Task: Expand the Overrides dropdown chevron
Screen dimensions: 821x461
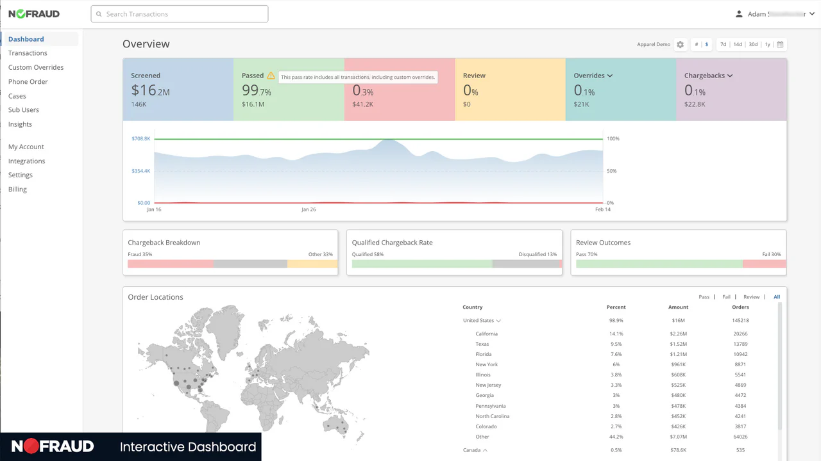Action: click(610, 76)
